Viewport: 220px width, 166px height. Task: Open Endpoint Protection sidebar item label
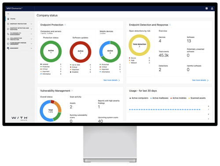pyautogui.click(x=18, y=24)
